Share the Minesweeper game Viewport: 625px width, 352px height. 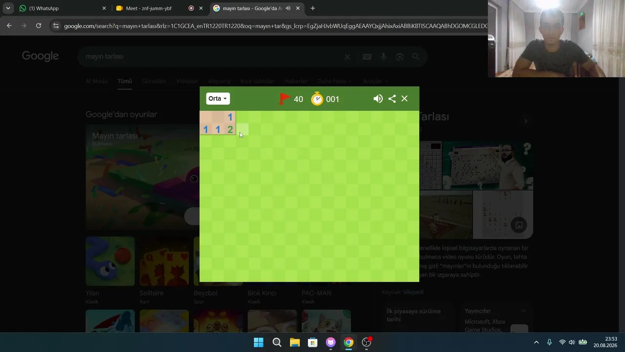(392, 99)
